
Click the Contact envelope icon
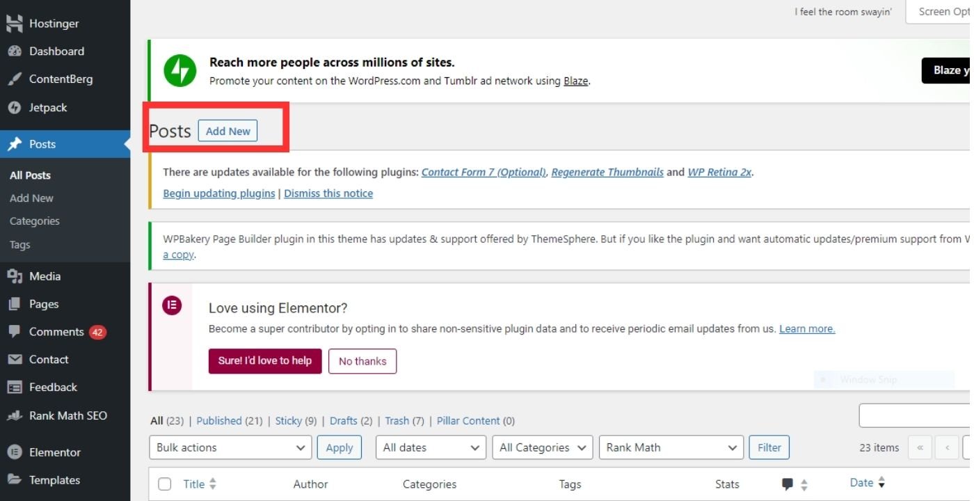[14, 360]
